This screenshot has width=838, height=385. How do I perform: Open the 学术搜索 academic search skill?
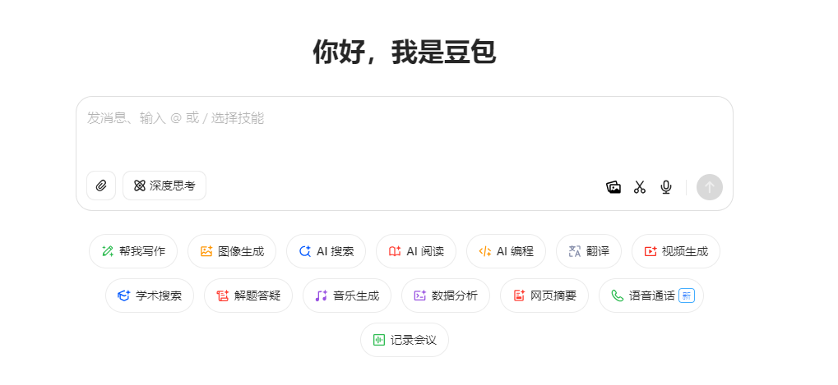point(150,296)
